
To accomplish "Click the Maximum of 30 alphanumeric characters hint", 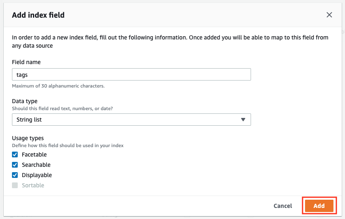I will [x=58, y=86].
